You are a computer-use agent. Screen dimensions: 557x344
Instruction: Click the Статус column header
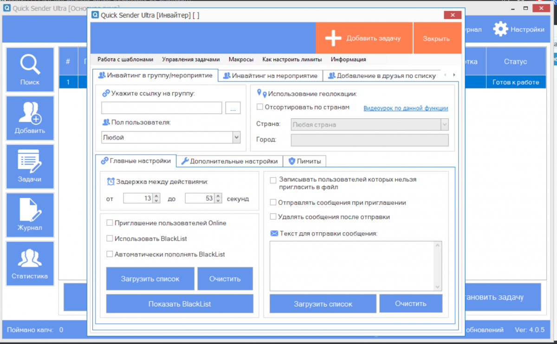pyautogui.click(x=515, y=62)
